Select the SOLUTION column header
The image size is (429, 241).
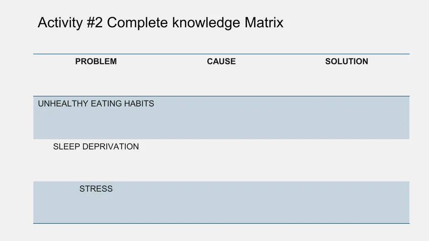347,61
